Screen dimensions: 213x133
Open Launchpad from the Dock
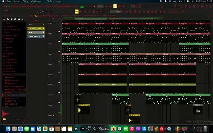(14, 129)
